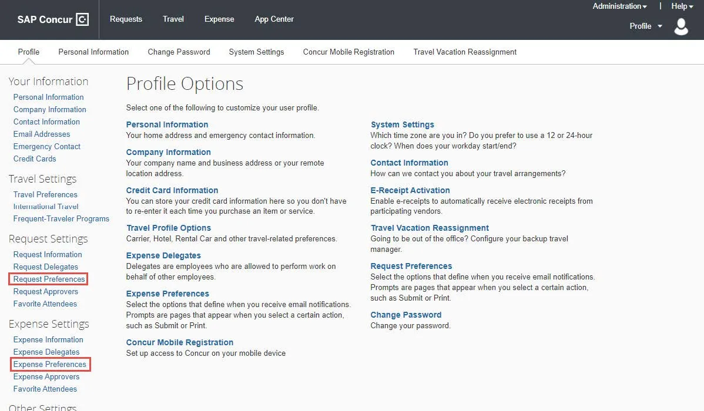Switch to Change Password tab
The width and height of the screenshot is (704, 411).
point(179,52)
